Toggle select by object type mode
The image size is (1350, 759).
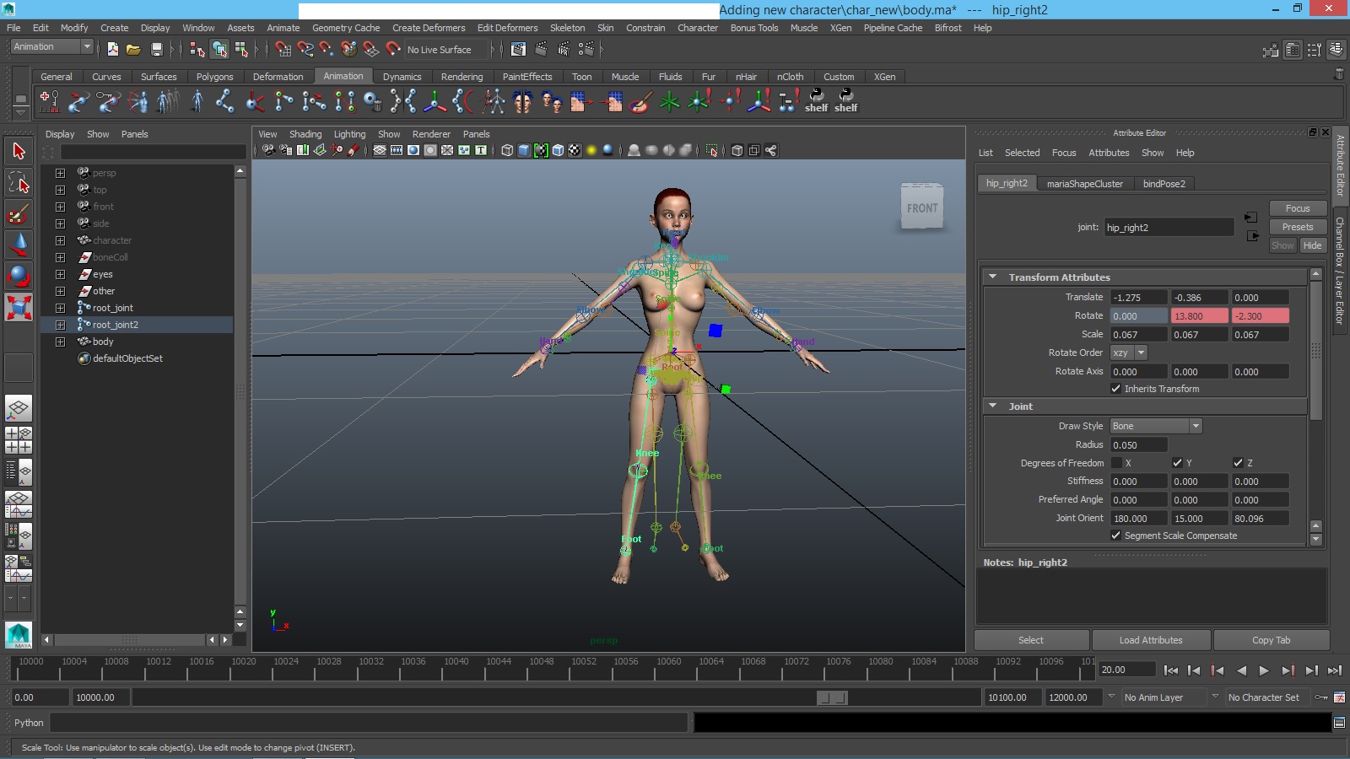click(x=219, y=49)
